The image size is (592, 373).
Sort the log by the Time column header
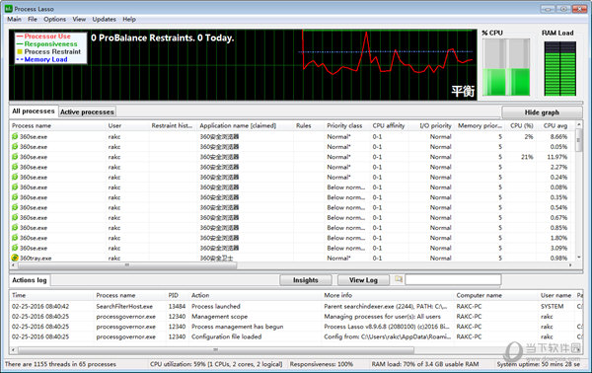tap(19, 295)
